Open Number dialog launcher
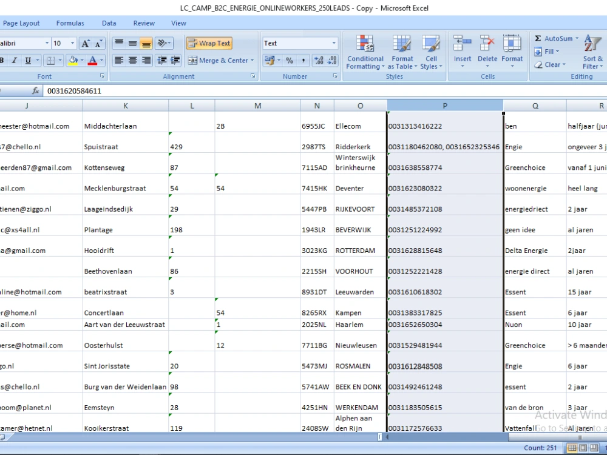607x455 pixels. pos(335,76)
